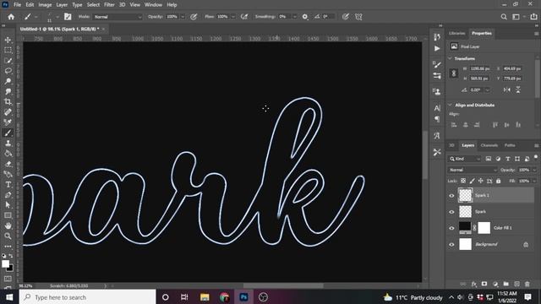Select the Lasso tool
Image resolution: width=541 pixels, height=304 pixels.
point(8,71)
